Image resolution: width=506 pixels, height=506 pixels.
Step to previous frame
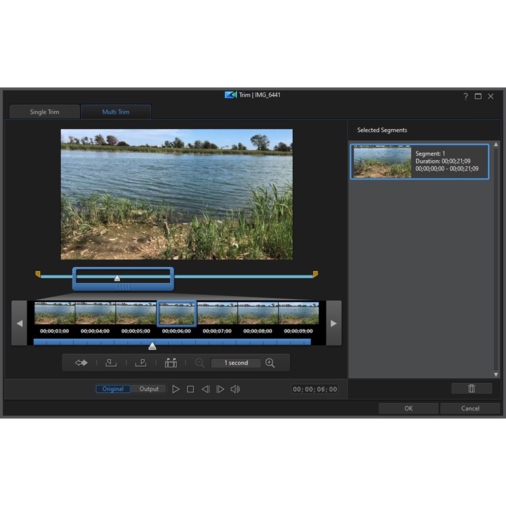(206, 389)
